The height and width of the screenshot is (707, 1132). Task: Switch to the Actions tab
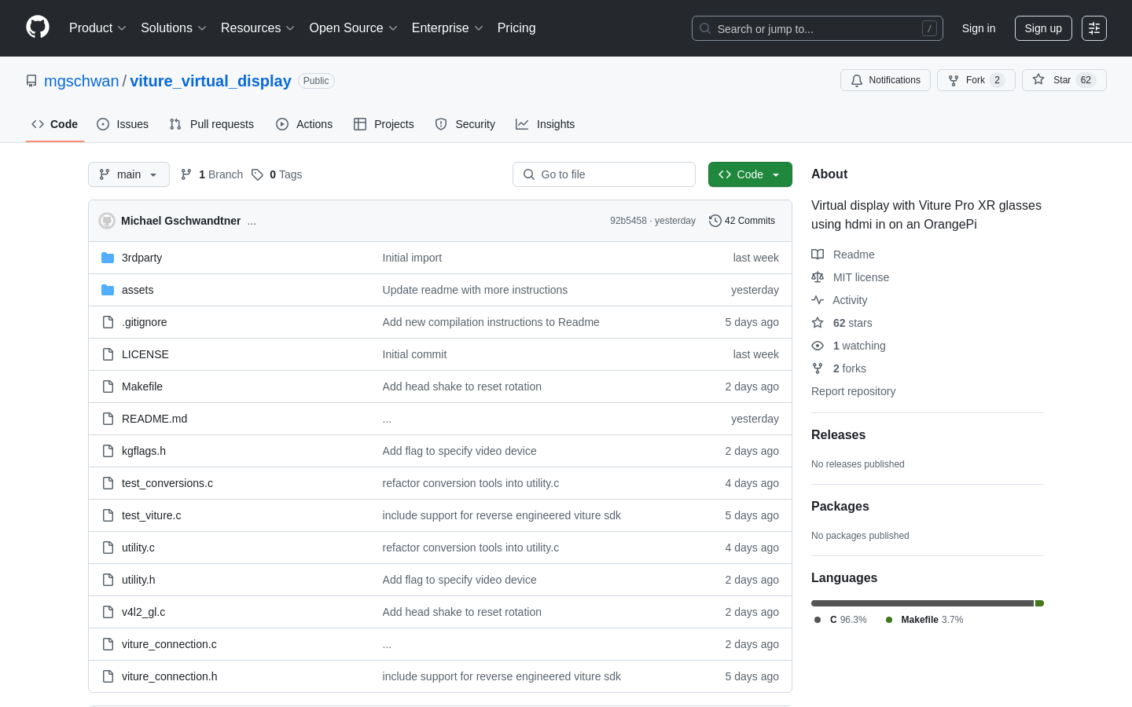point(304,124)
